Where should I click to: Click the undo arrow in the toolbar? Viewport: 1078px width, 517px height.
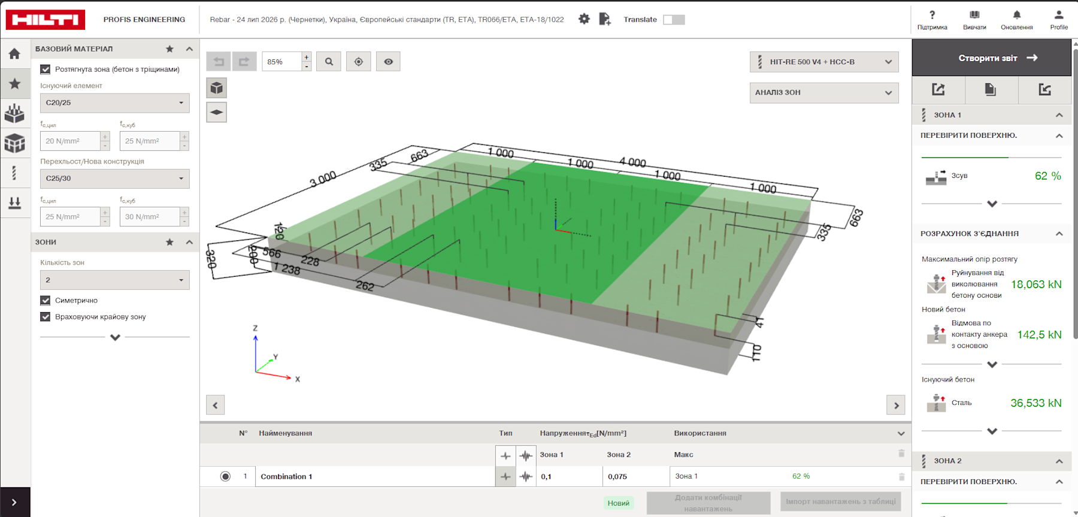219,62
